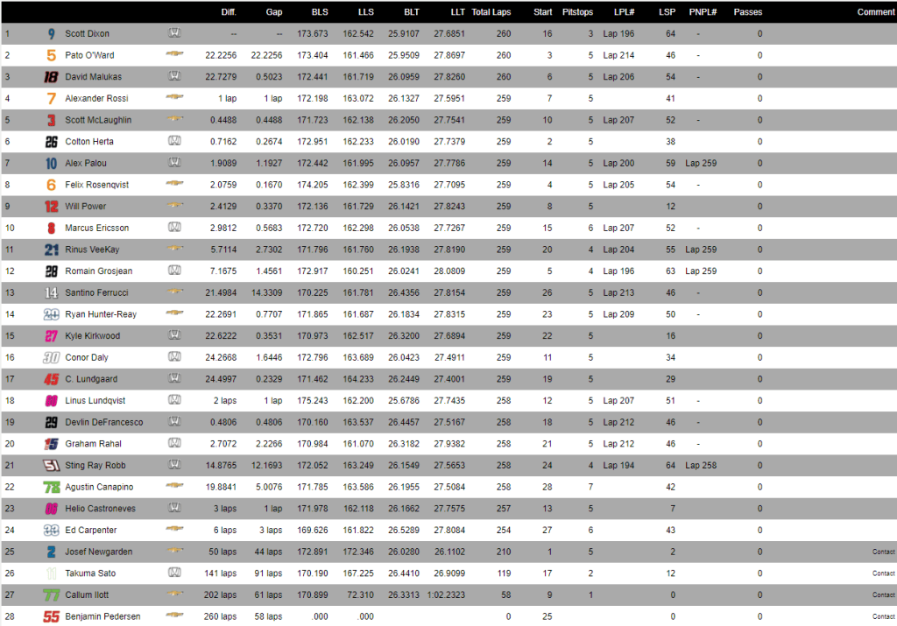Click Diff 141 laps for Takuma Sato
Image resolution: width=897 pixels, height=626 pixels.
pyautogui.click(x=220, y=573)
